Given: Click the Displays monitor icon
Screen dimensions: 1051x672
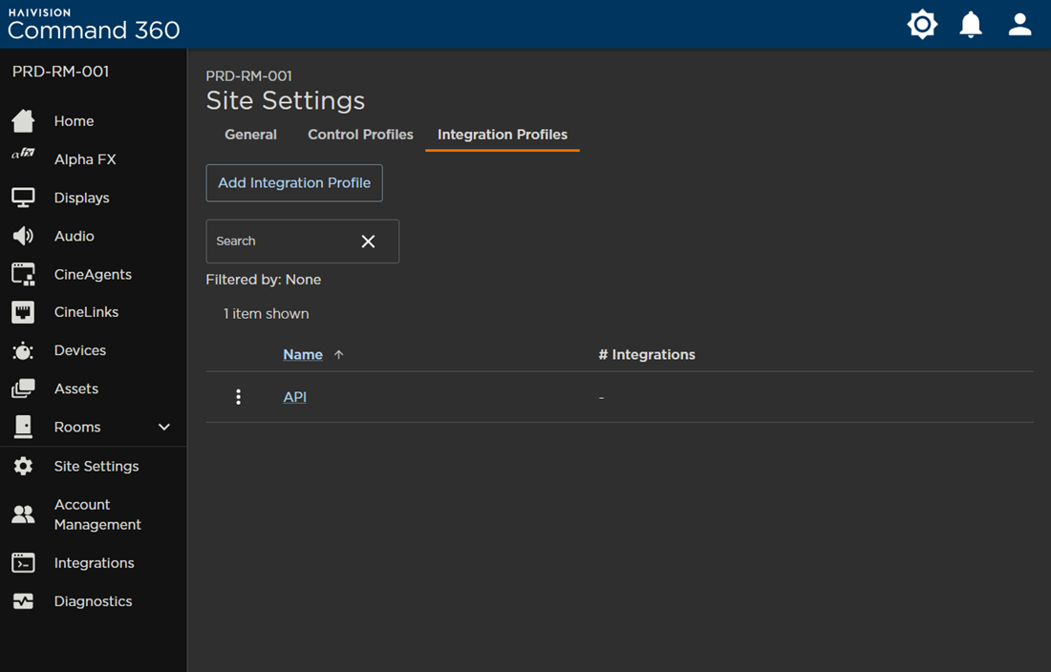Looking at the screenshot, I should coord(23,198).
